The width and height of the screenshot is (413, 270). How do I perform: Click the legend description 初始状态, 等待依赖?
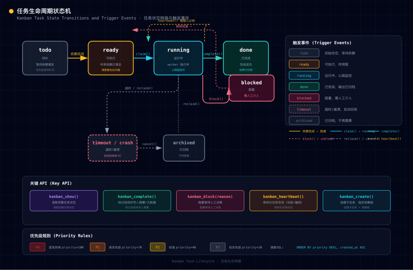tap(340, 53)
